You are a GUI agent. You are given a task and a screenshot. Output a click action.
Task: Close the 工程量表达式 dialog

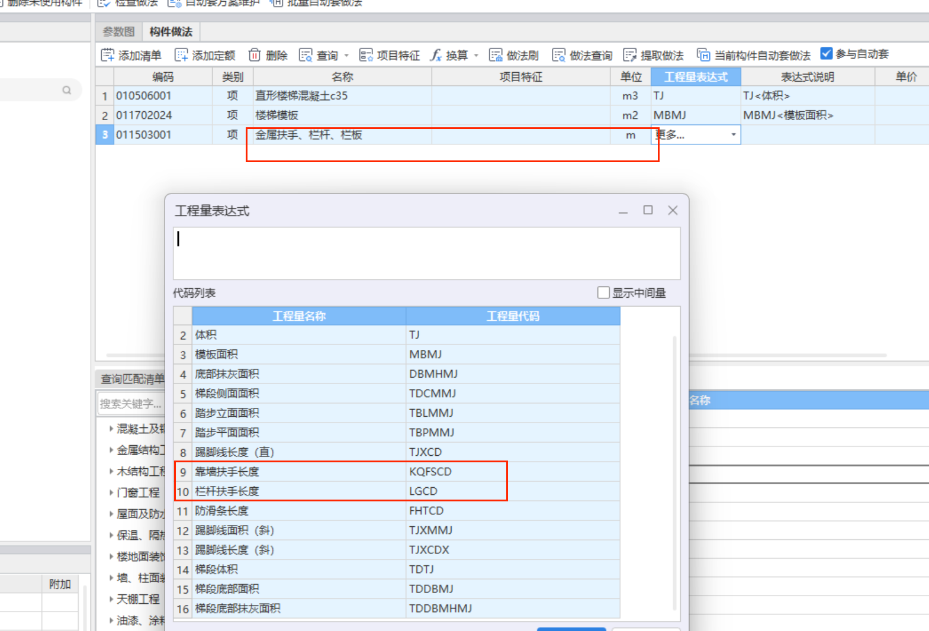click(673, 210)
